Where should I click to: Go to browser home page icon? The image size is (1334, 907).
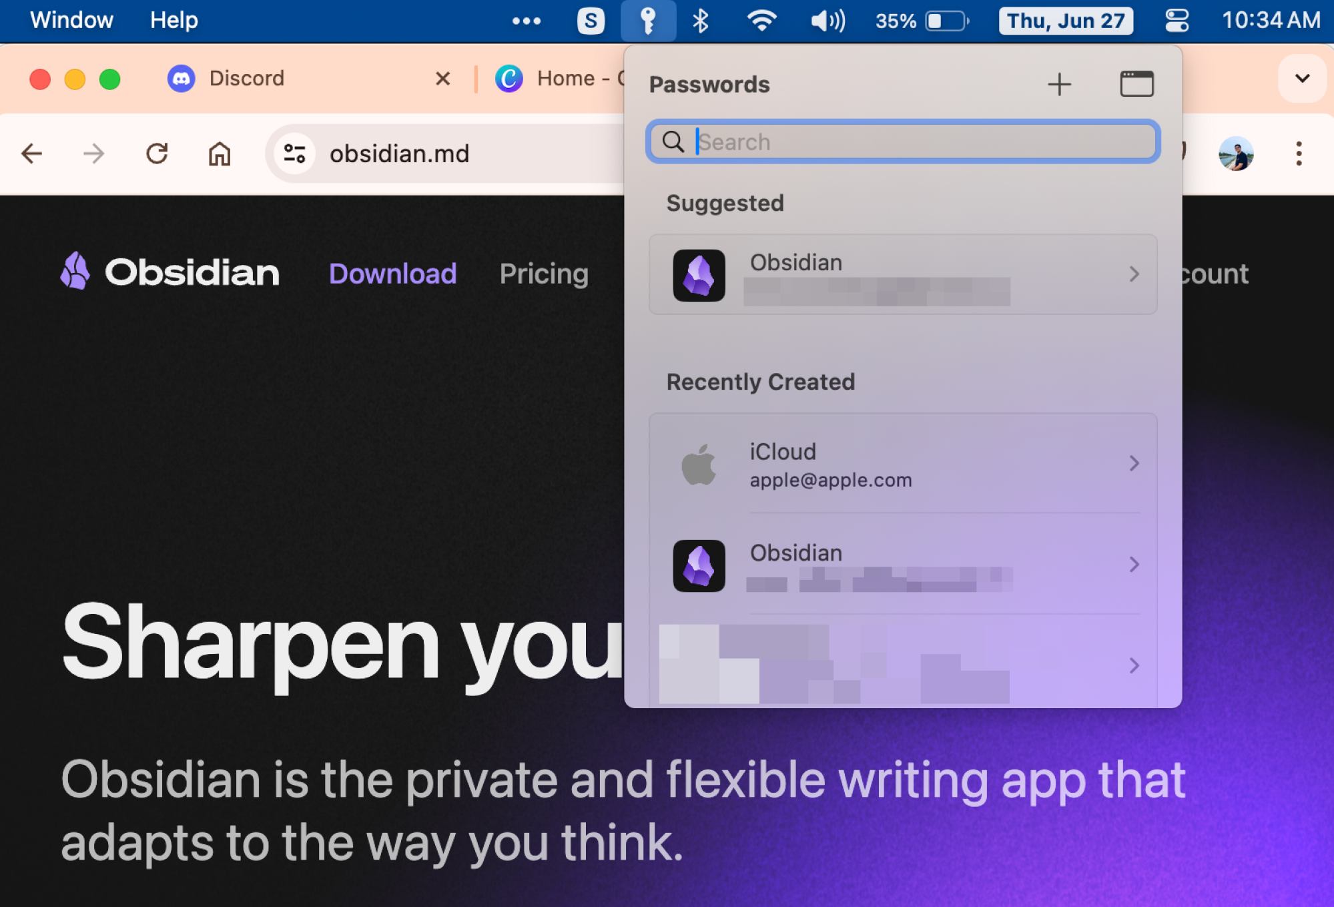tap(219, 154)
